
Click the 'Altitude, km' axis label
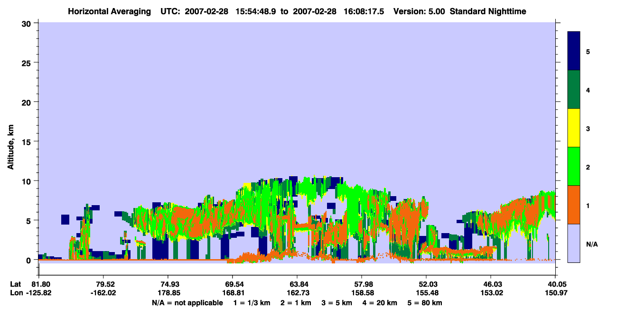click(10, 147)
